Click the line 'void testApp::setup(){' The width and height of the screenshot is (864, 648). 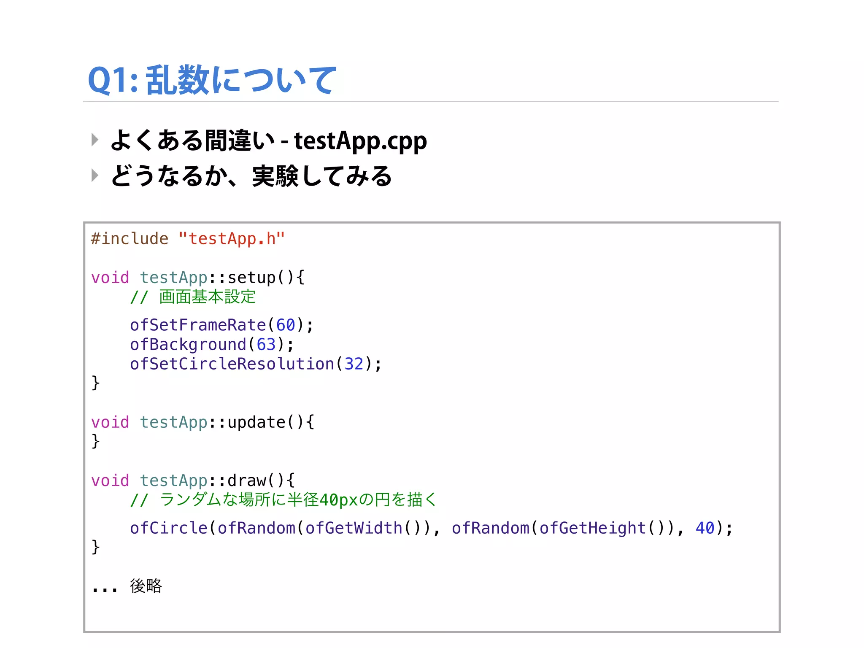(198, 278)
